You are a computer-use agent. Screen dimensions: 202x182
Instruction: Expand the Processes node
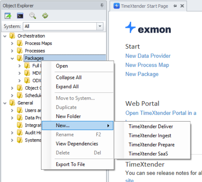pos(12,51)
